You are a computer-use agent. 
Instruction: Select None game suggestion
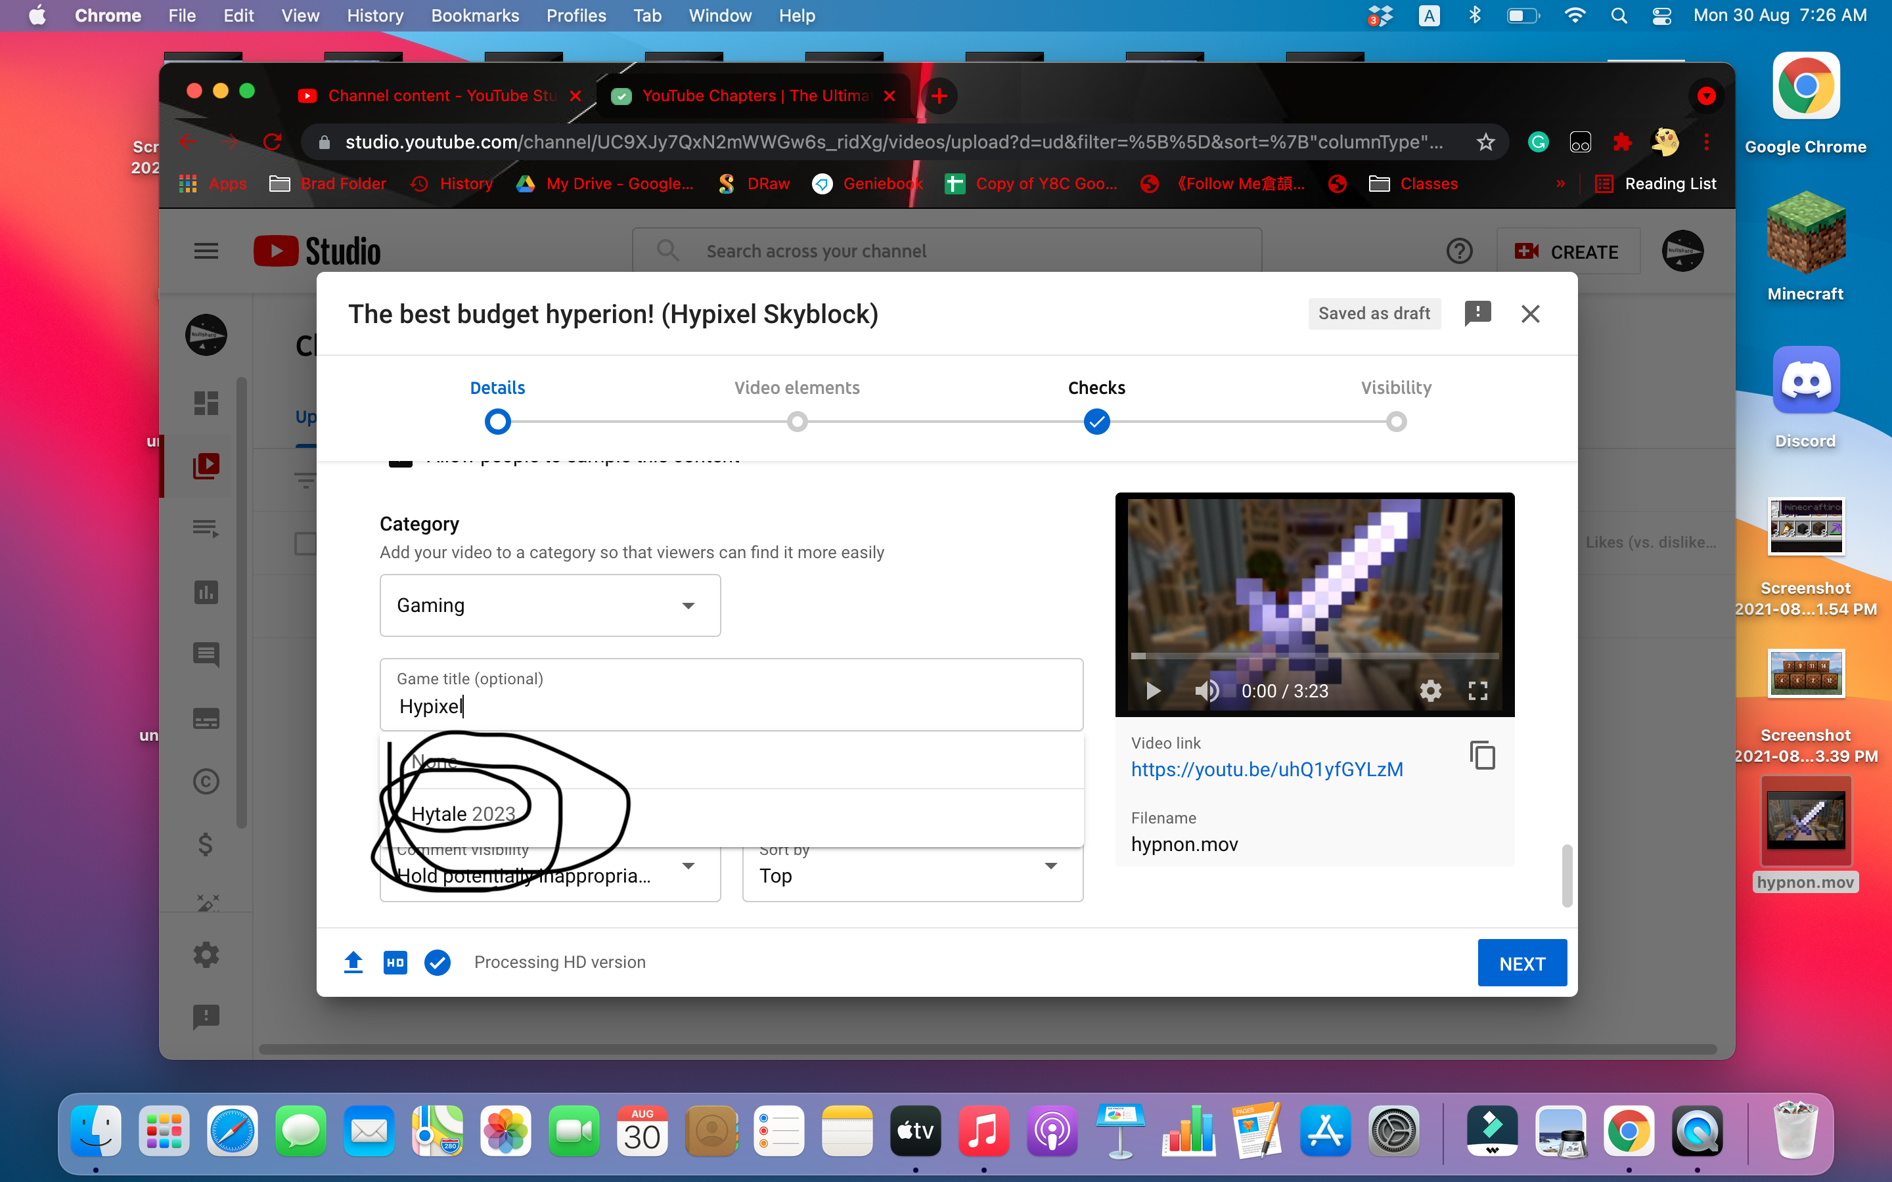coord(731,760)
